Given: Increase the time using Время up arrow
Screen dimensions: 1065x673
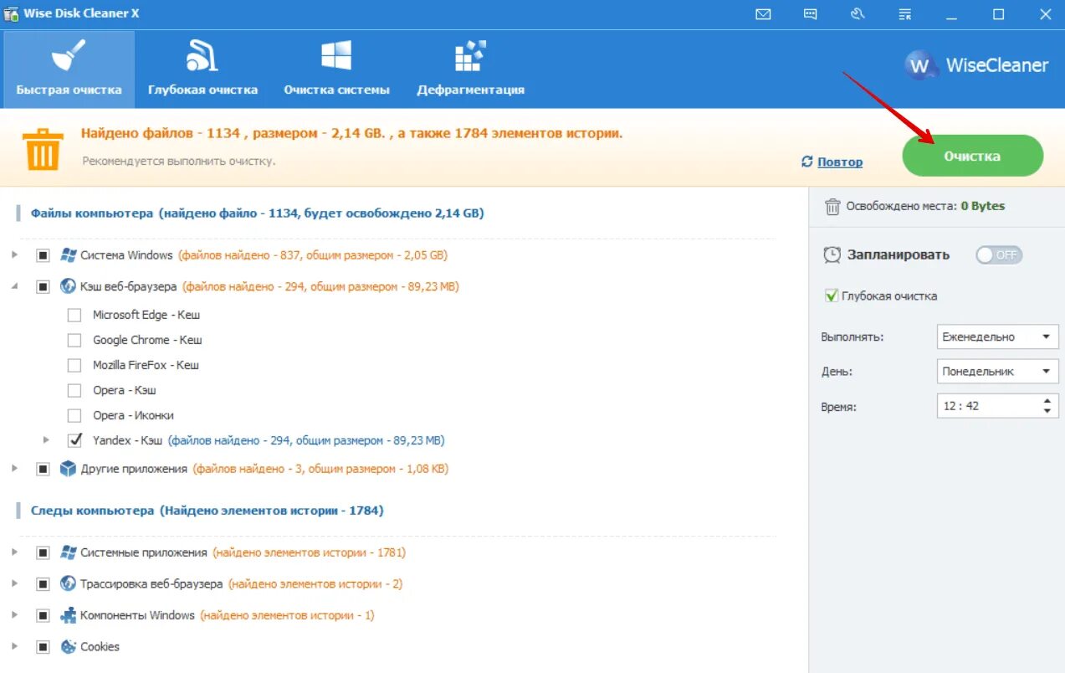Looking at the screenshot, I should coord(1047,401).
